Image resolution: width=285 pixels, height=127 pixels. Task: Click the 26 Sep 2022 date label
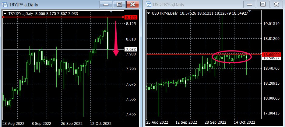[x=72, y=123]
